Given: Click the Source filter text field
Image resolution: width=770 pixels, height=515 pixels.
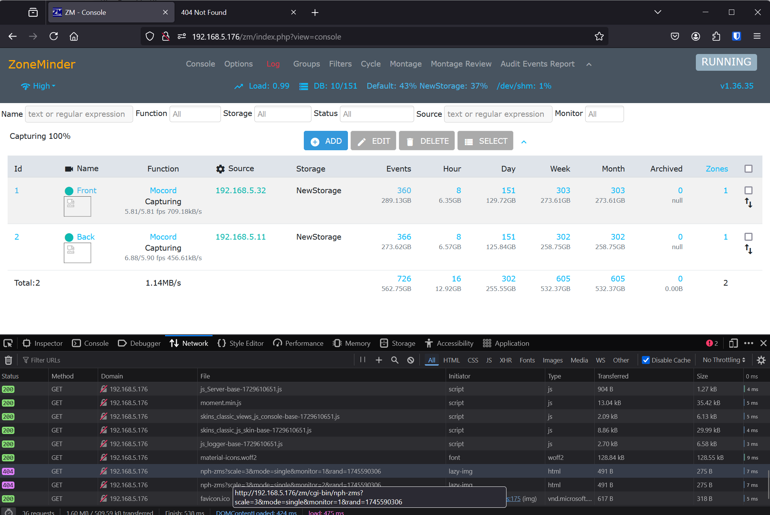Looking at the screenshot, I should point(498,114).
